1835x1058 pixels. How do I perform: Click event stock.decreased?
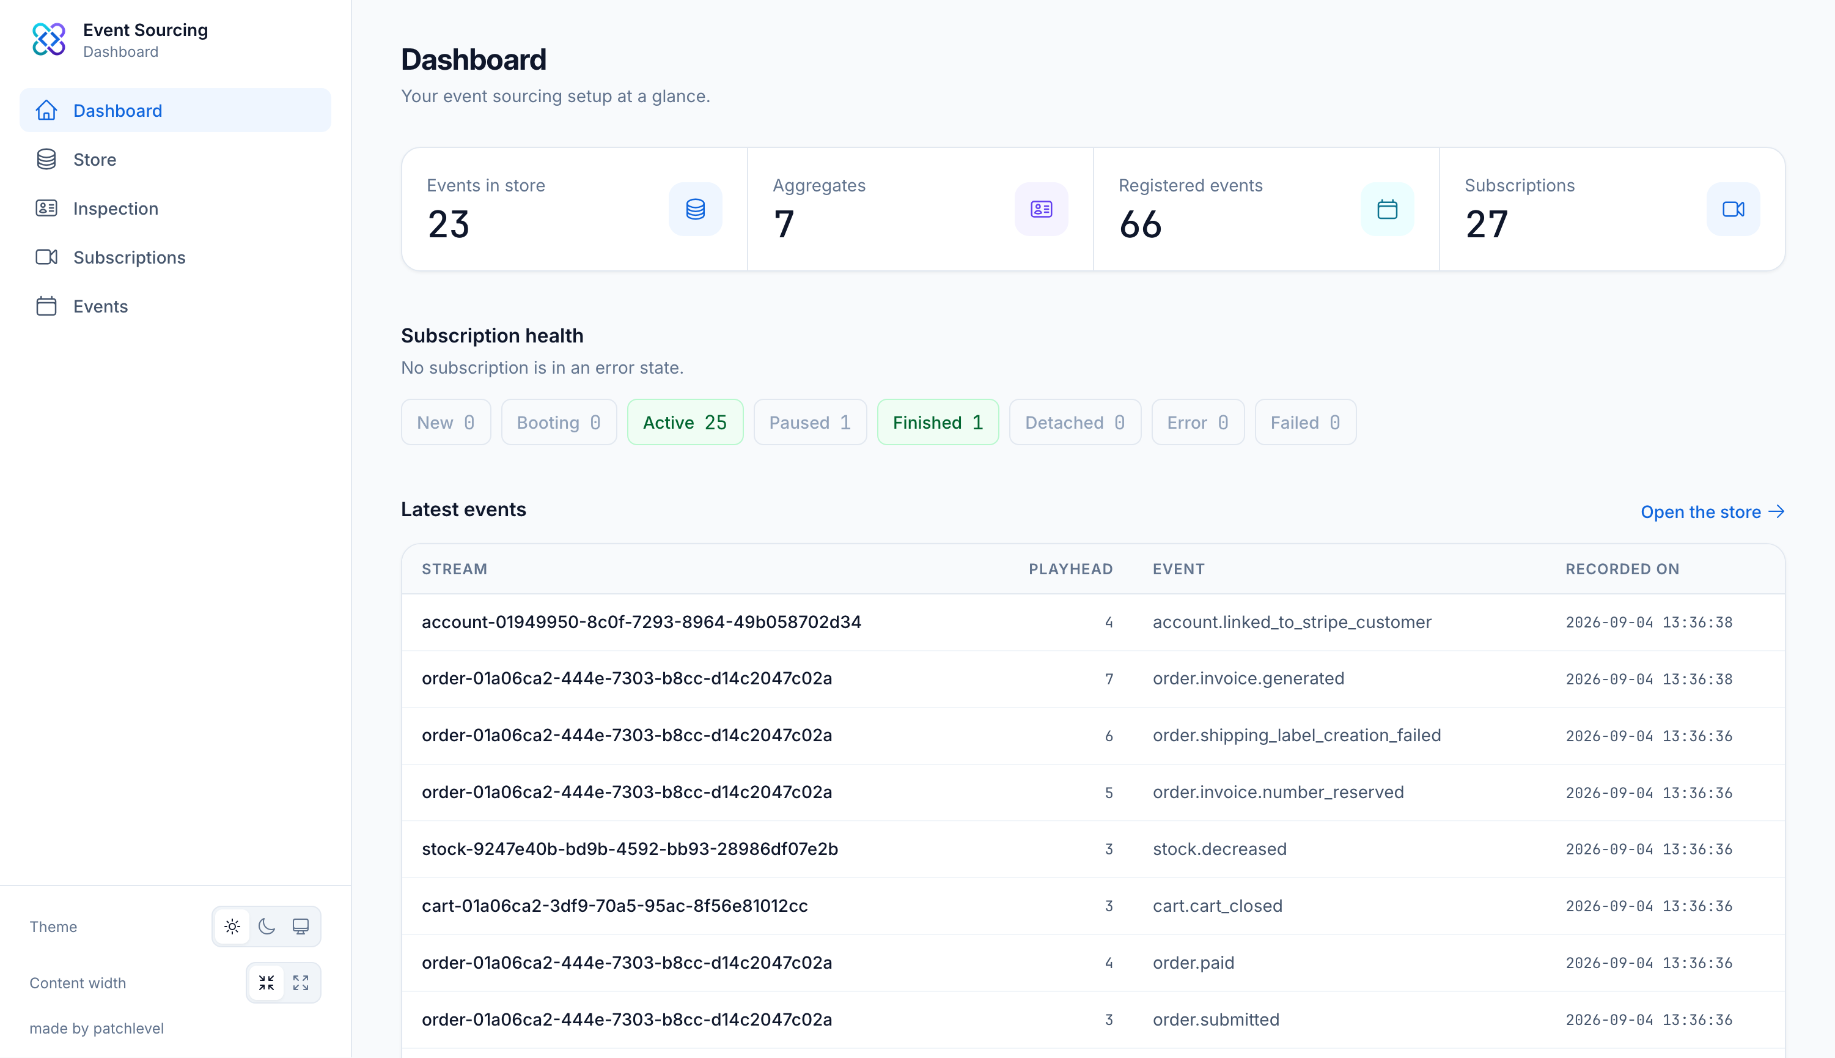click(x=1219, y=849)
